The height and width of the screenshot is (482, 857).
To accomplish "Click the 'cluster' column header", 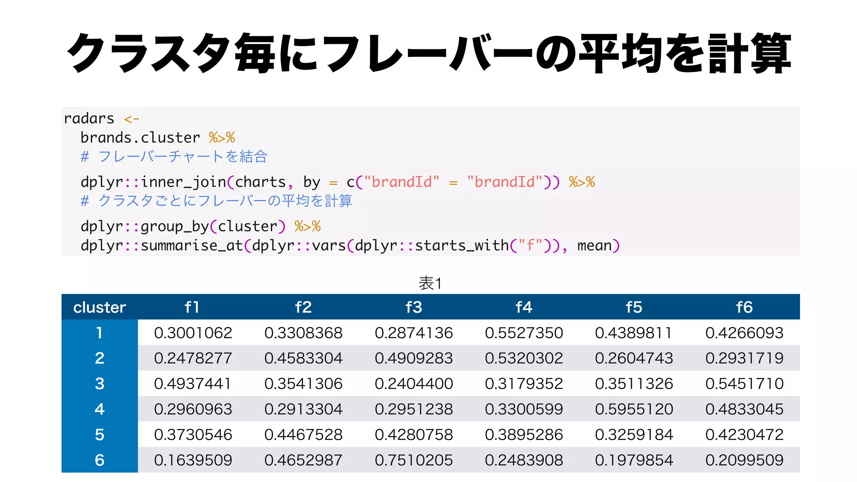I will [100, 307].
